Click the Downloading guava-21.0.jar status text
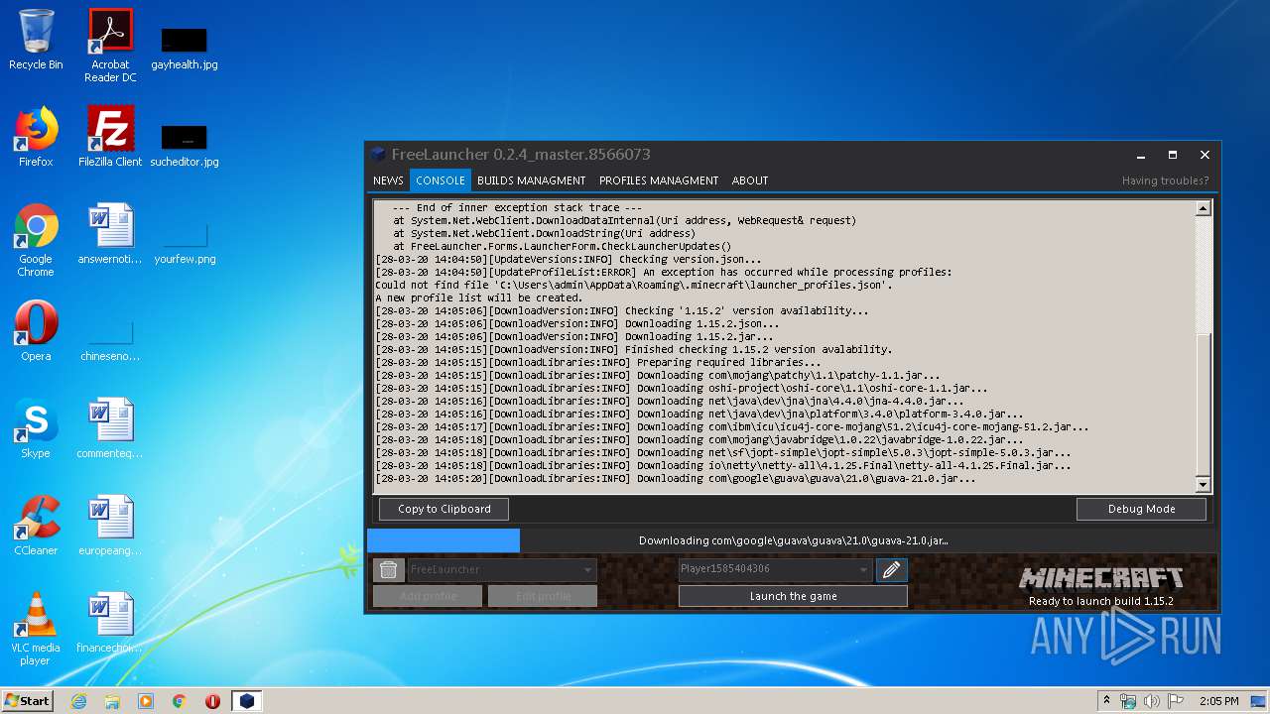The height and width of the screenshot is (714, 1270). click(x=793, y=540)
